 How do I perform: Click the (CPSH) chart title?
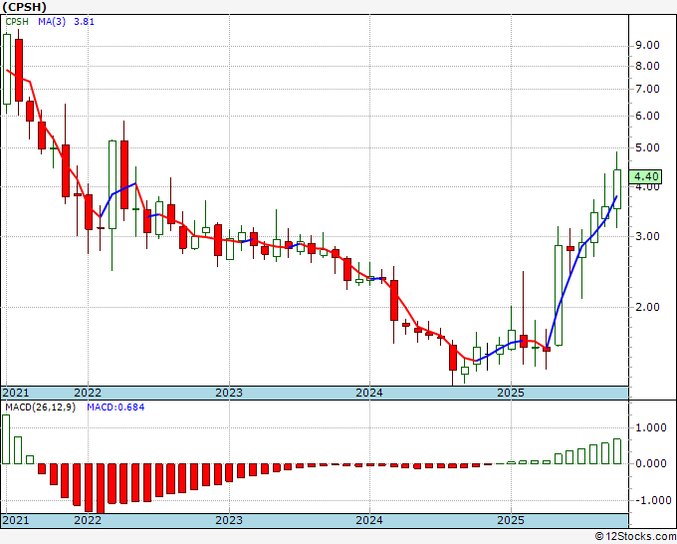(x=24, y=7)
